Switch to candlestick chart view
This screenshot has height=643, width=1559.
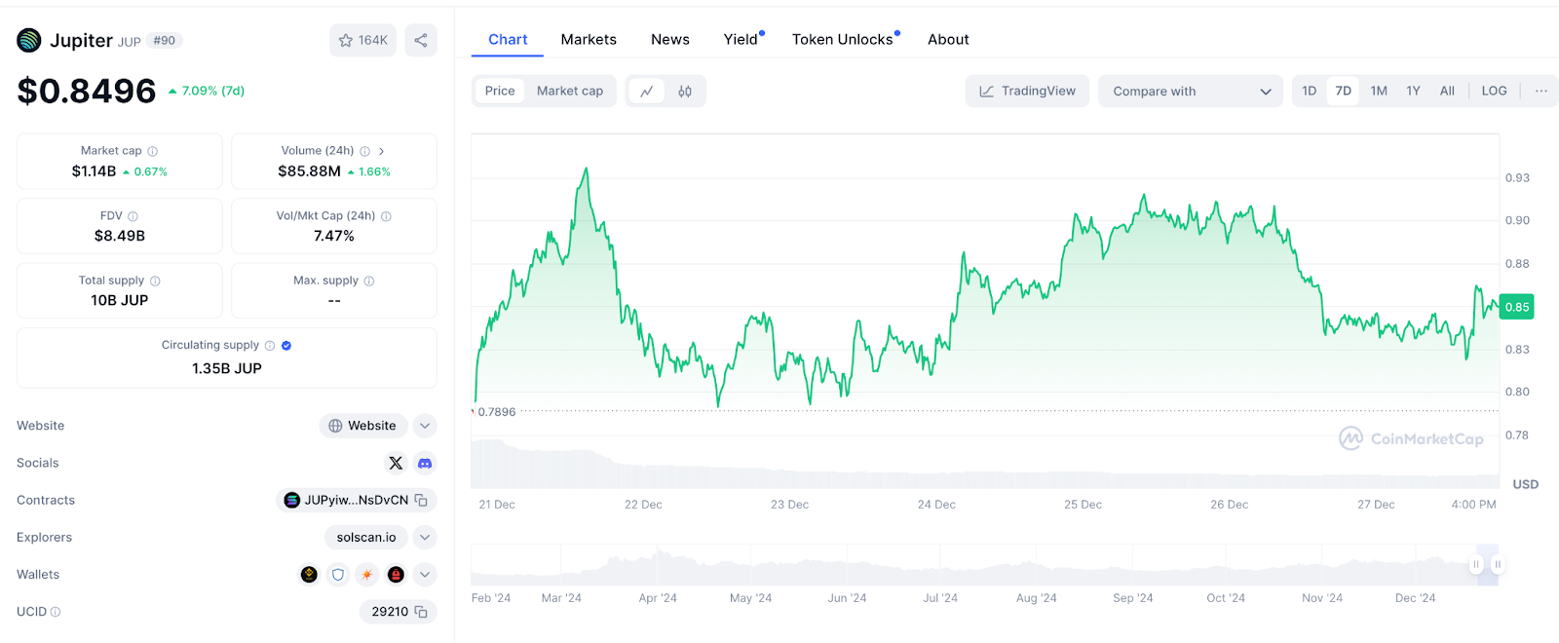coord(685,91)
